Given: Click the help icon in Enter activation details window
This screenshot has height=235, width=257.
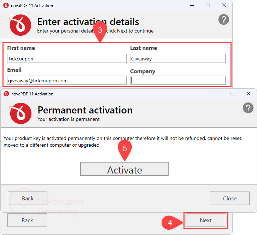Looking at the screenshot, I should coord(224,19).
